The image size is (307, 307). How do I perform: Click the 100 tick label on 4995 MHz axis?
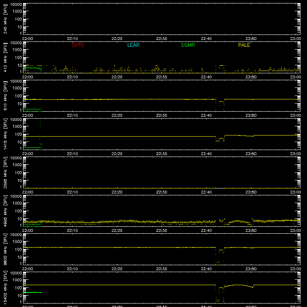pyautogui.click(x=18, y=211)
